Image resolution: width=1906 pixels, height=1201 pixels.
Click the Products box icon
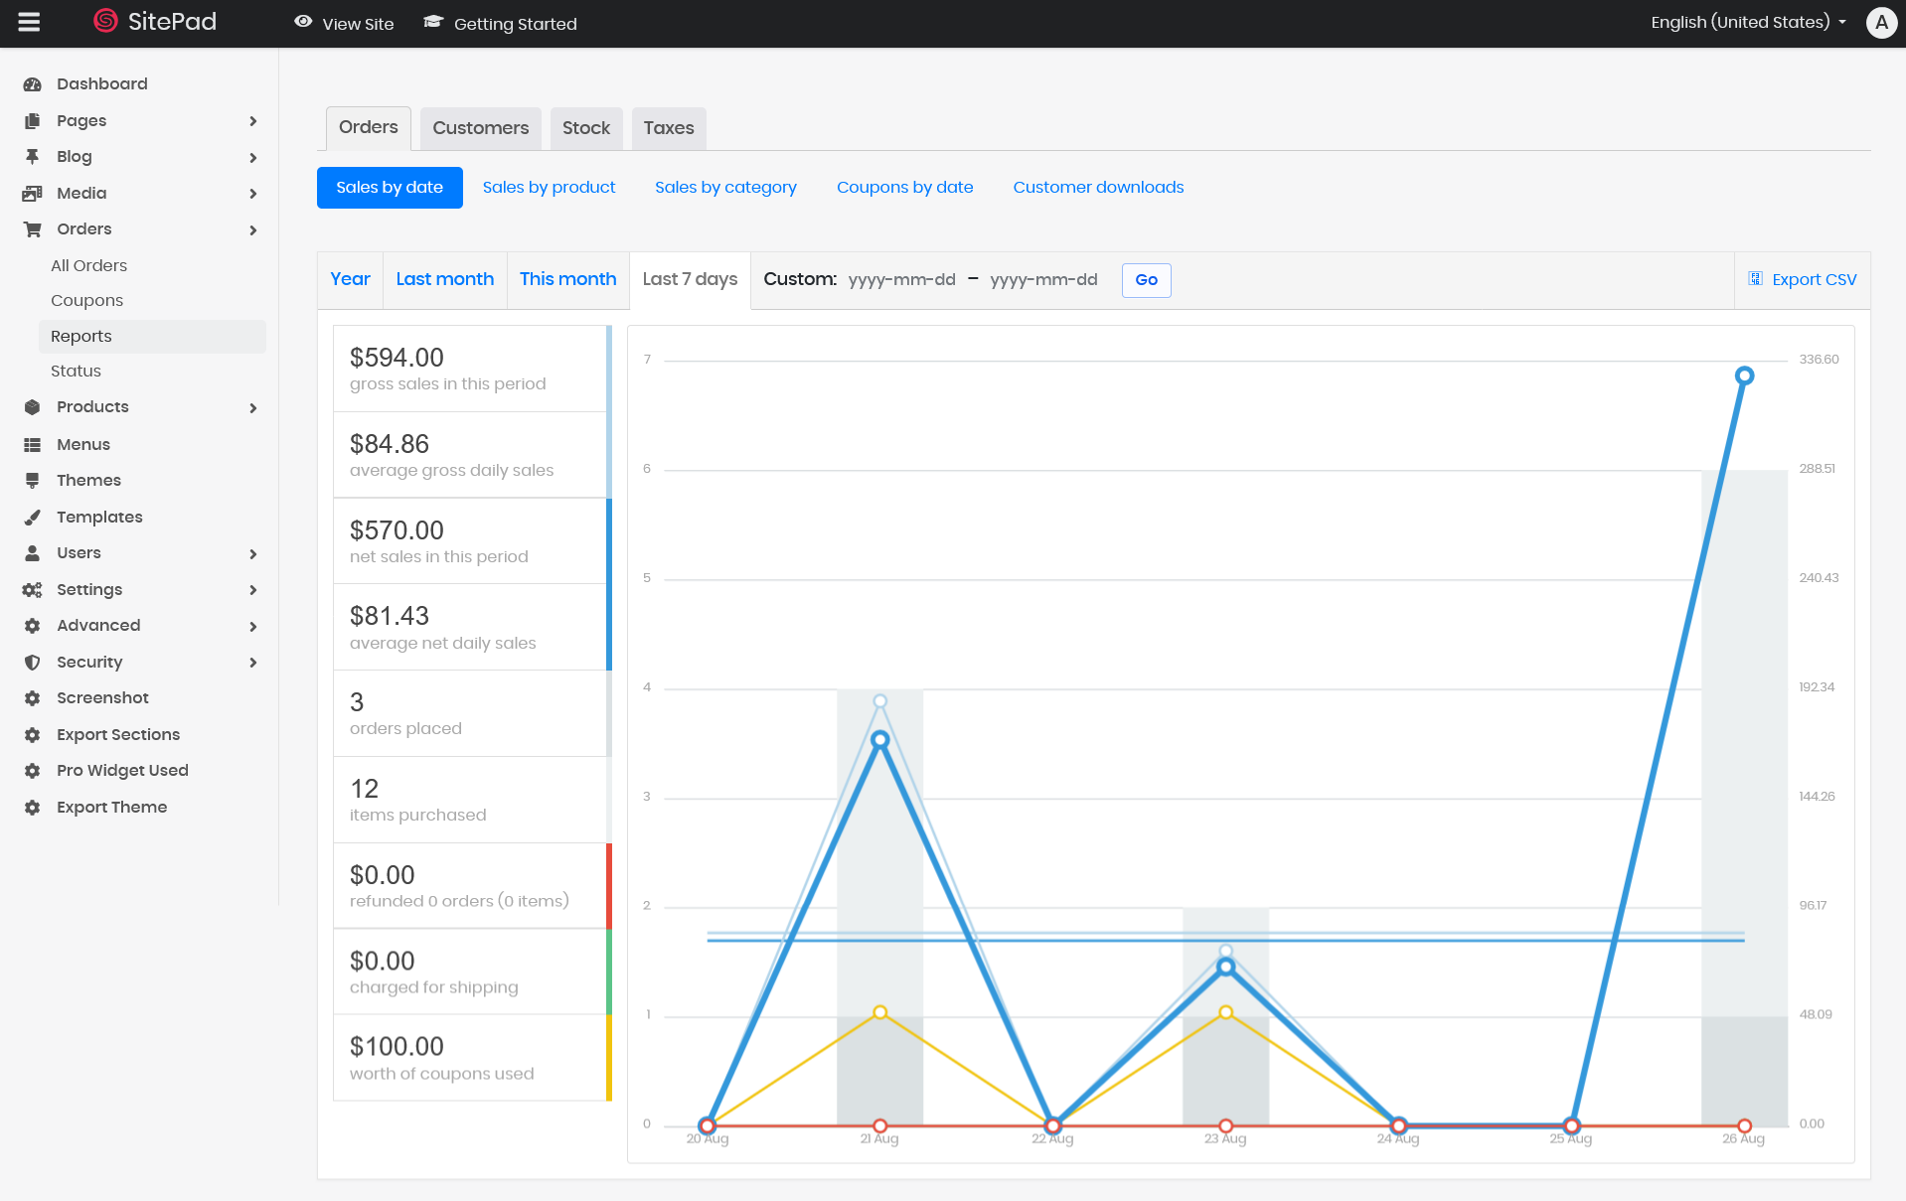point(32,407)
